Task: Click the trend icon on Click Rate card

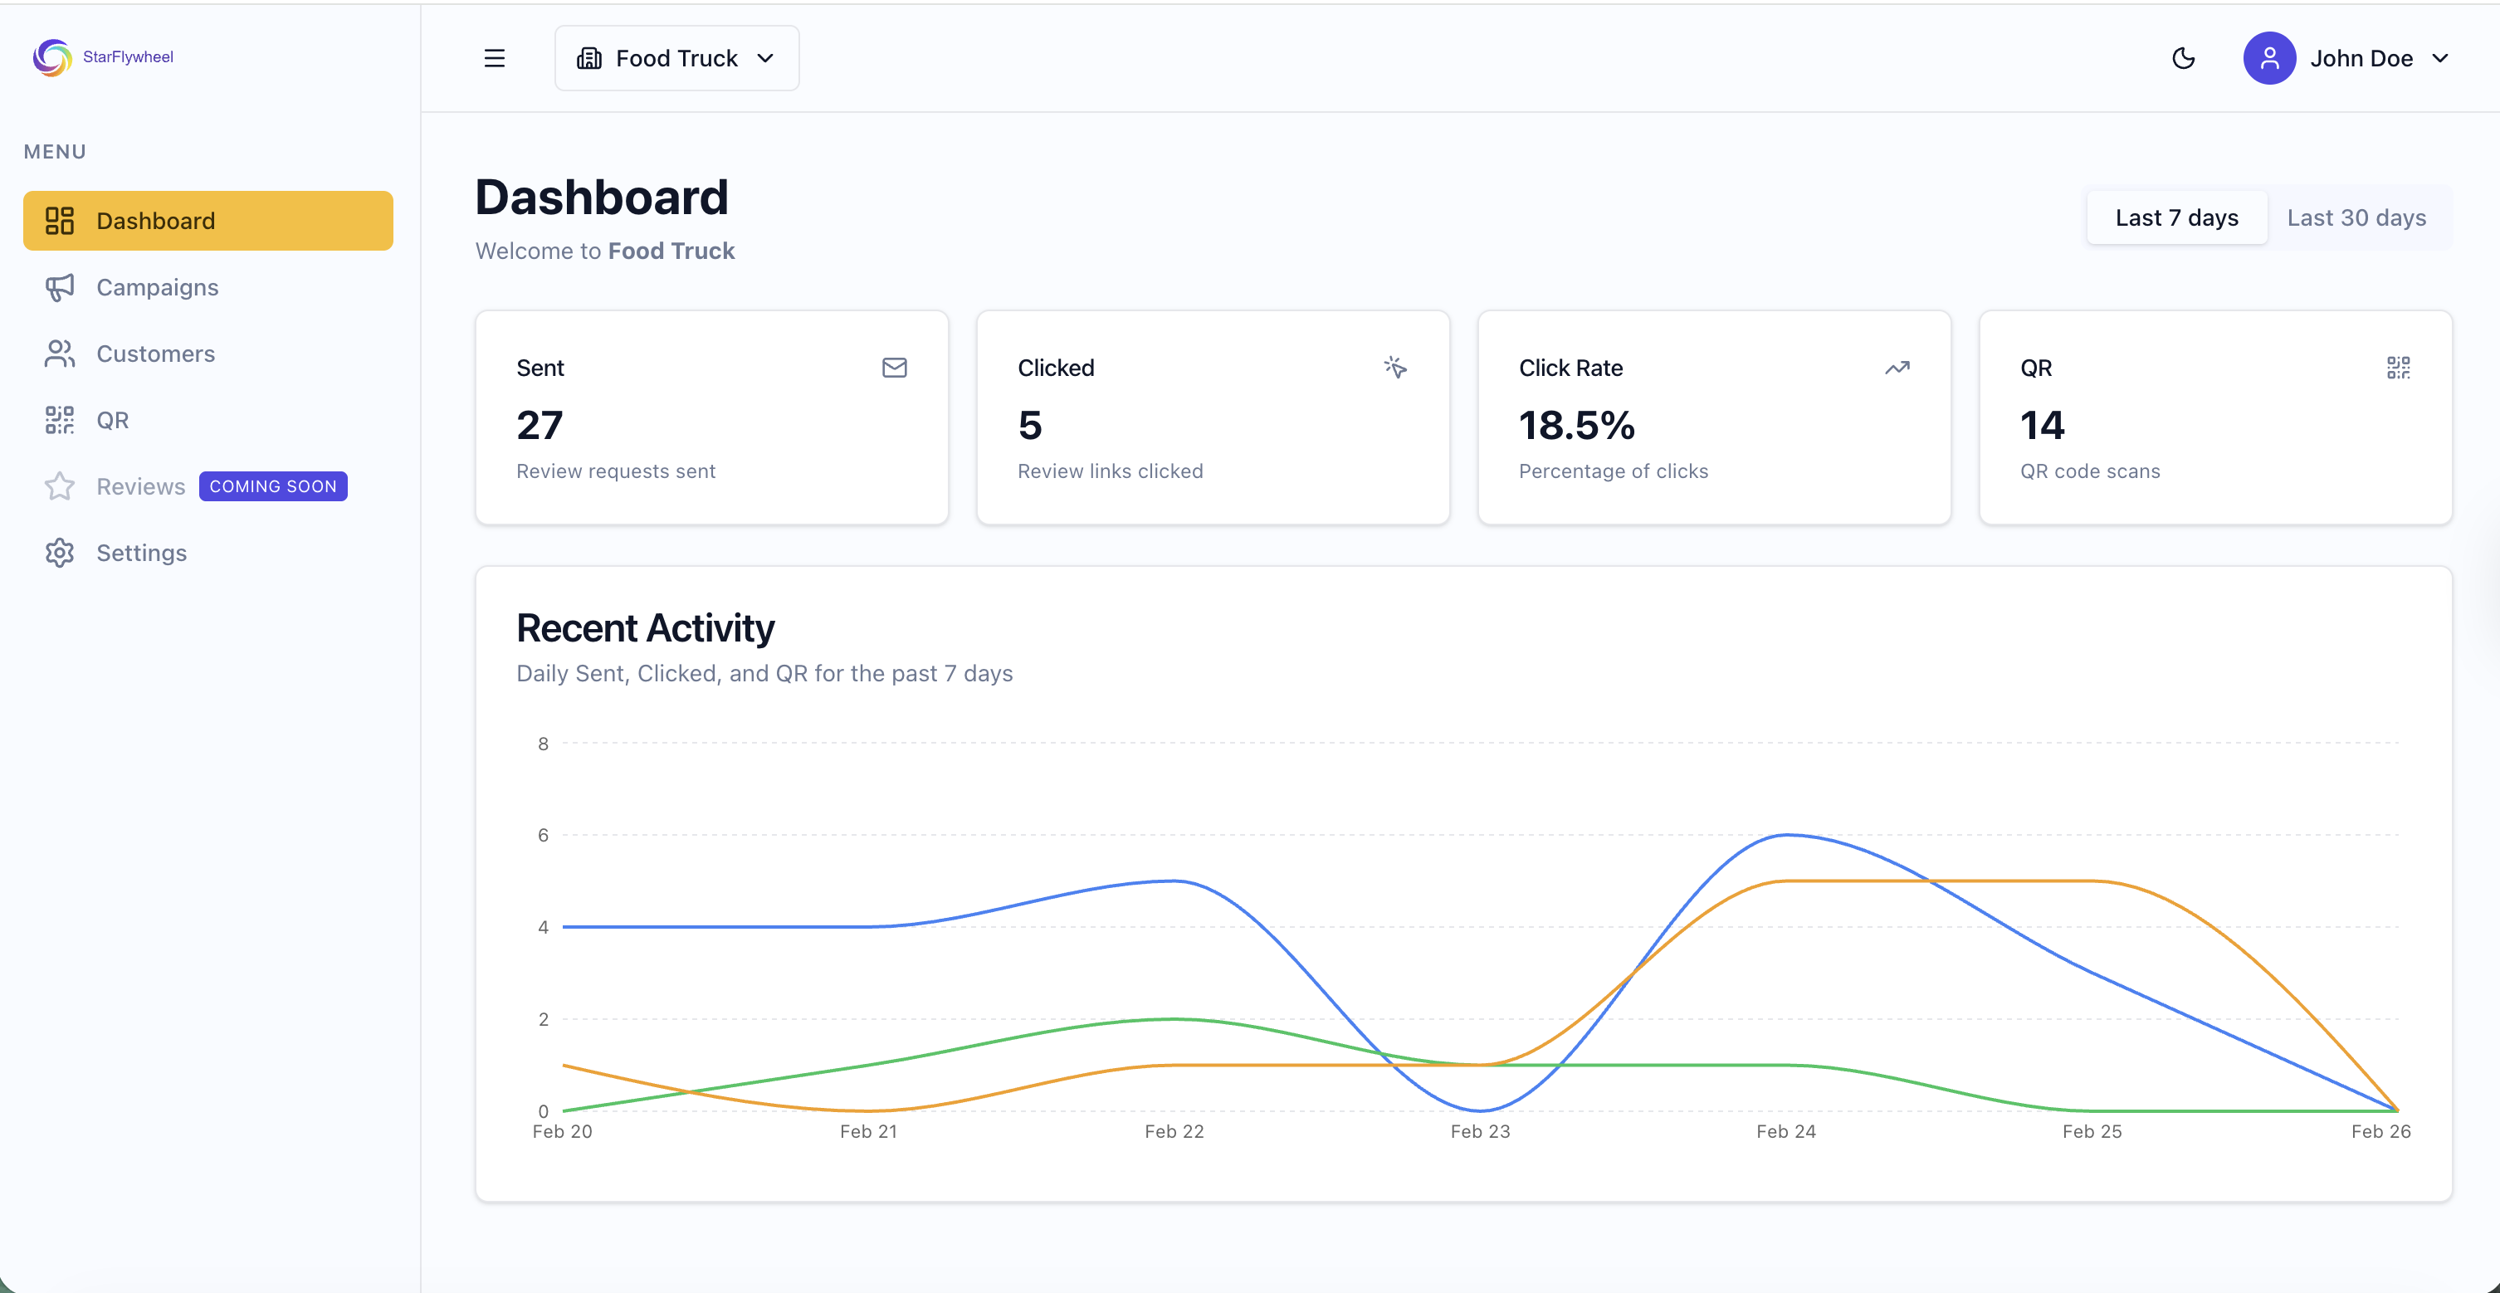Action: coord(1897,368)
